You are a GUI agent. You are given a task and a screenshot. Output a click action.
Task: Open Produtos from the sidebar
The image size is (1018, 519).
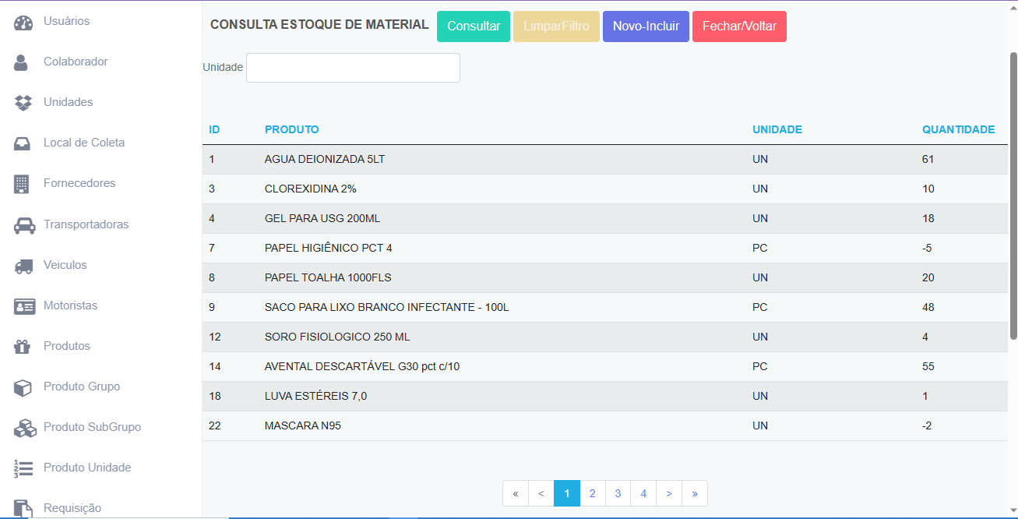65,346
